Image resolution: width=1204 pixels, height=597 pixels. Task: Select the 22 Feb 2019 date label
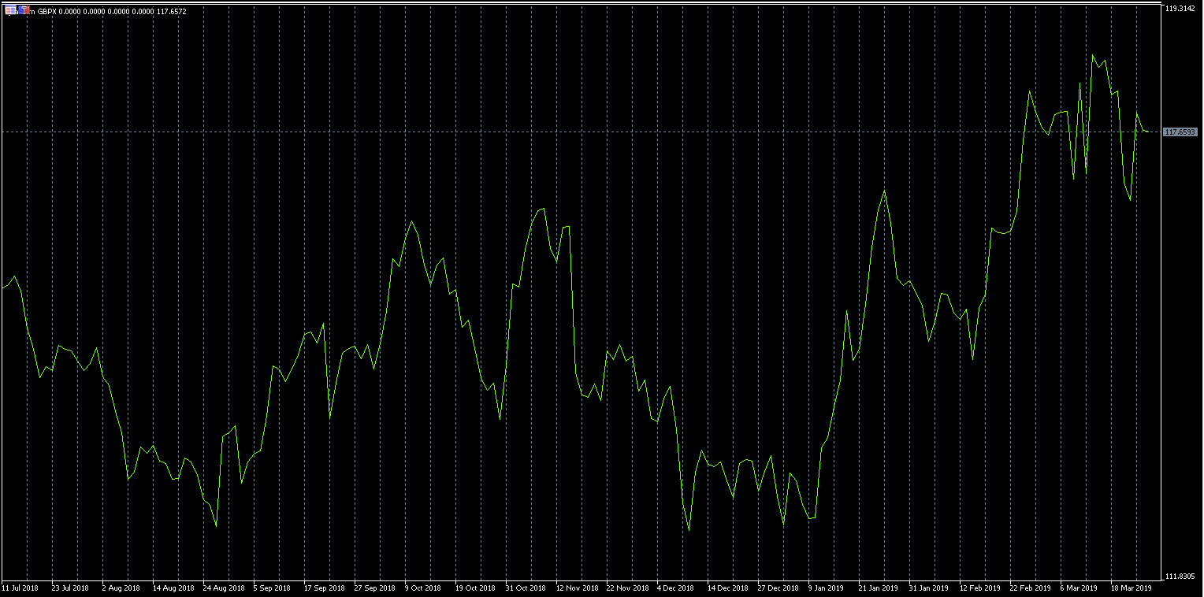point(1031,588)
